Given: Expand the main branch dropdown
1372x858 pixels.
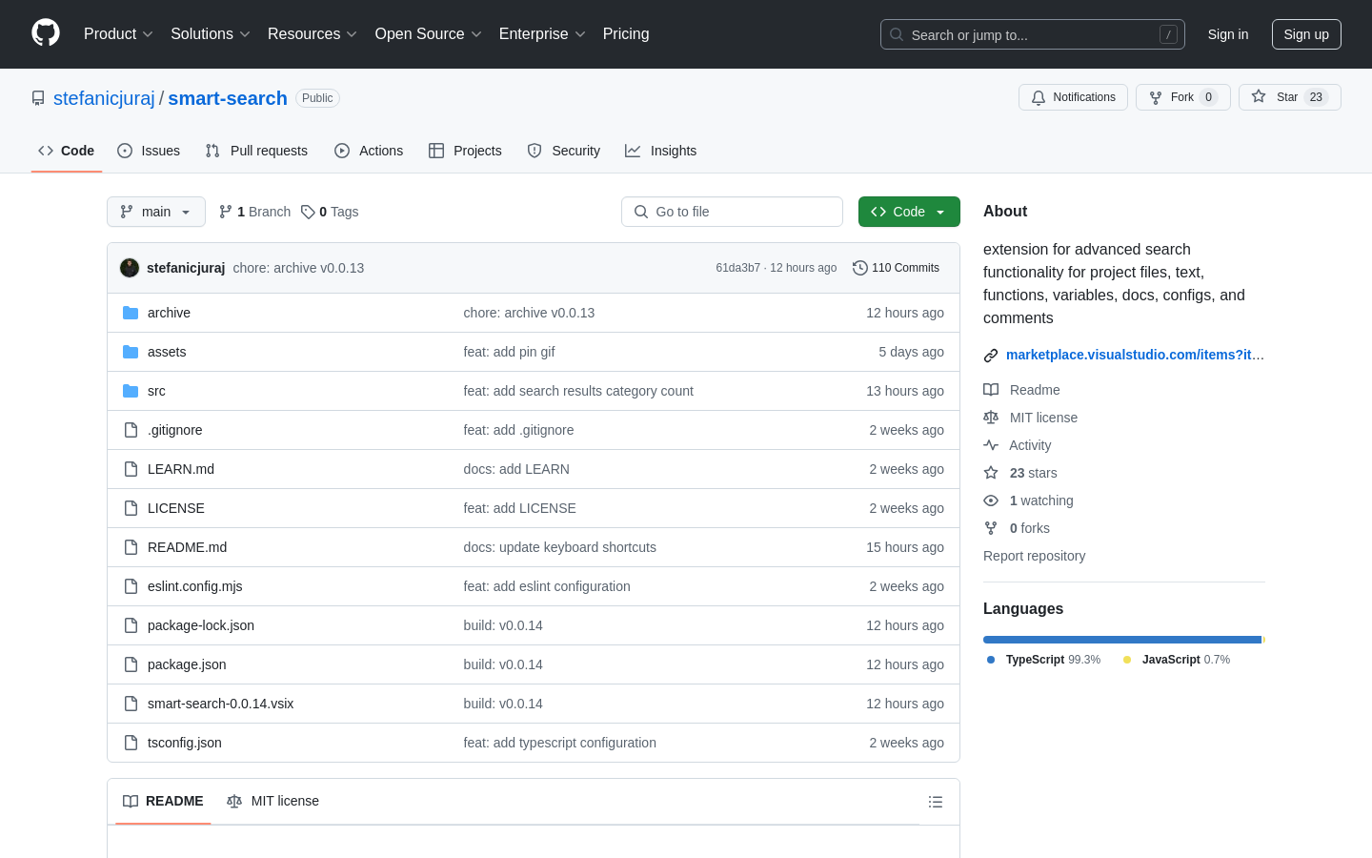Looking at the screenshot, I should [156, 212].
